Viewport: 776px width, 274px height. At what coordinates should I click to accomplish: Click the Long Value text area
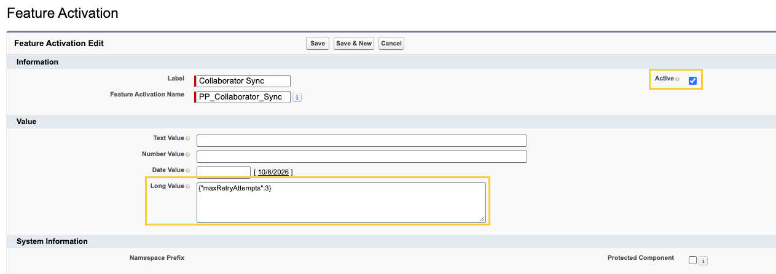tap(341, 202)
